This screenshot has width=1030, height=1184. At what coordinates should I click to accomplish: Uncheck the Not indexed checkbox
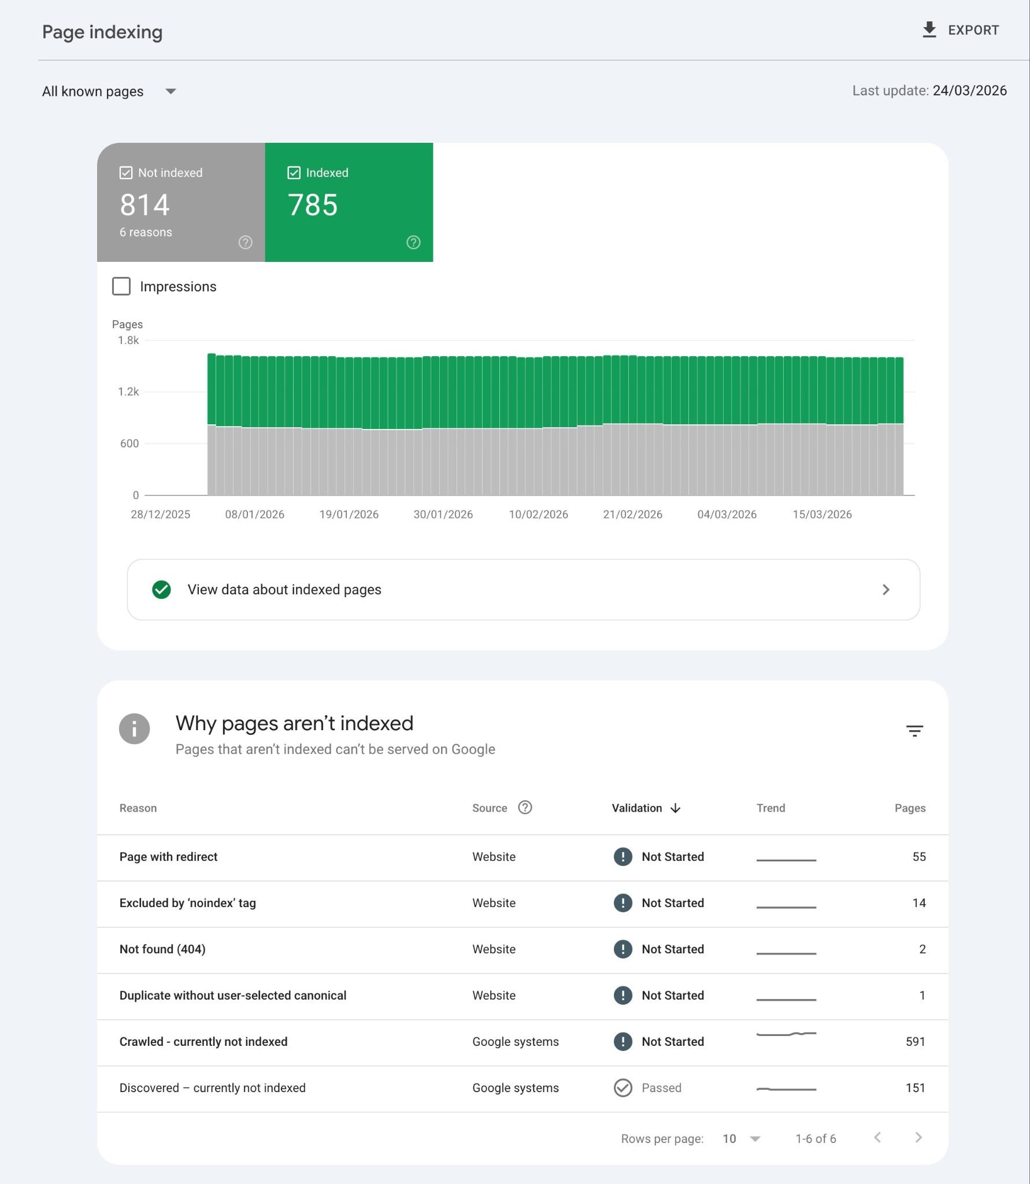click(x=126, y=173)
